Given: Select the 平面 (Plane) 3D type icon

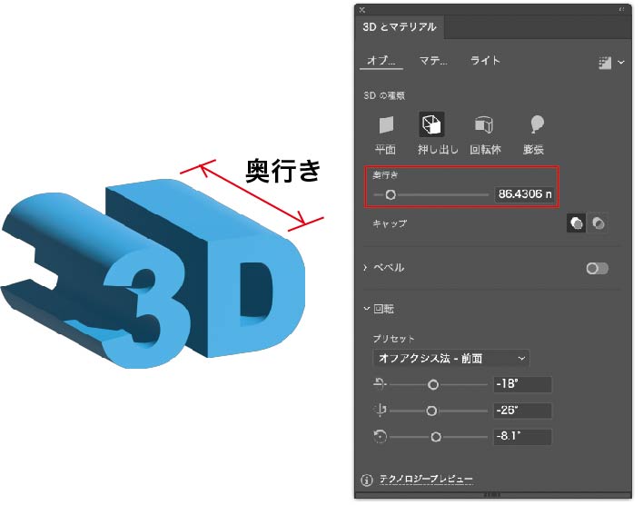Looking at the screenshot, I should (386, 125).
